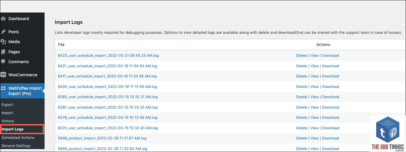Open log file 6421_user_schedule_import 11 54 00
The width and height of the screenshot is (406, 152).
pos(107,66)
